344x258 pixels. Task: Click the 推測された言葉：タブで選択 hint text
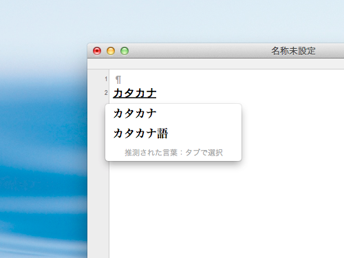173,153
